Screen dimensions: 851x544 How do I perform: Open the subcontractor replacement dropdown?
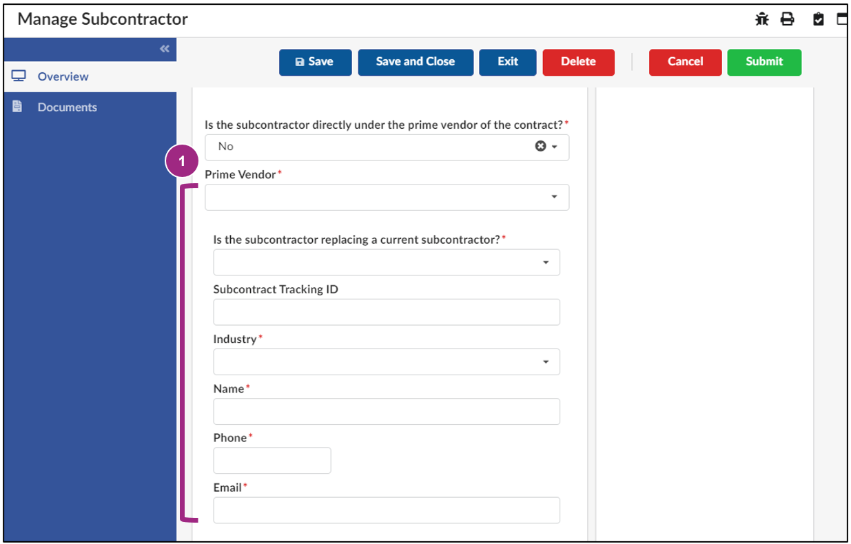548,262
